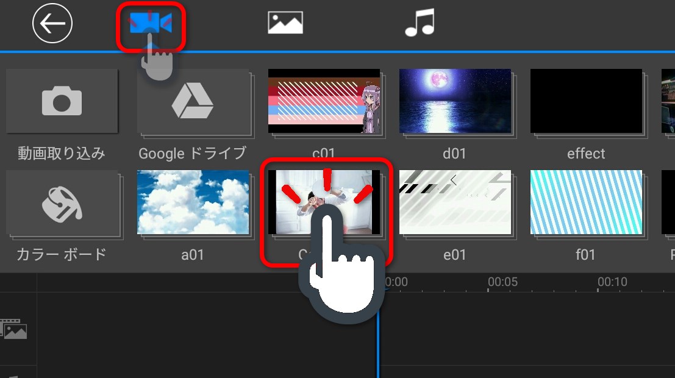Tap the back arrow button

[52, 24]
